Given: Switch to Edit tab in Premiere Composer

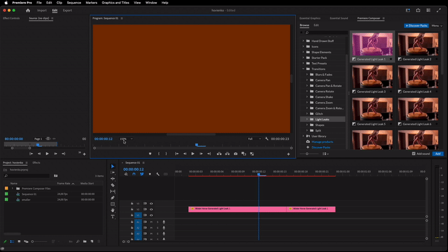Looking at the screenshot, I should click(316, 25).
